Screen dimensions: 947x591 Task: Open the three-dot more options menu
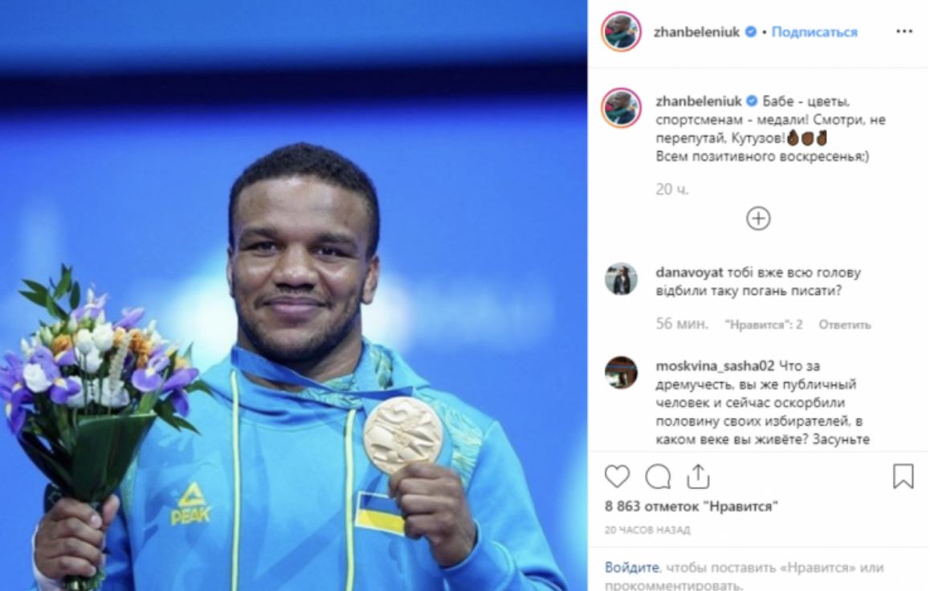pyautogui.click(x=904, y=31)
